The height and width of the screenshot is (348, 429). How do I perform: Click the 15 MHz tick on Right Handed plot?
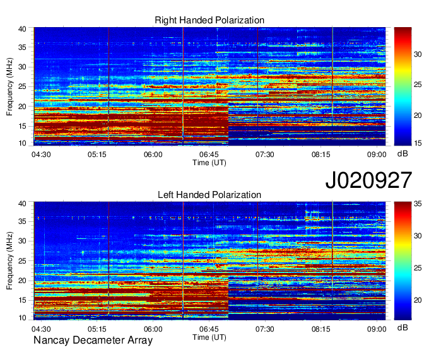22,126
